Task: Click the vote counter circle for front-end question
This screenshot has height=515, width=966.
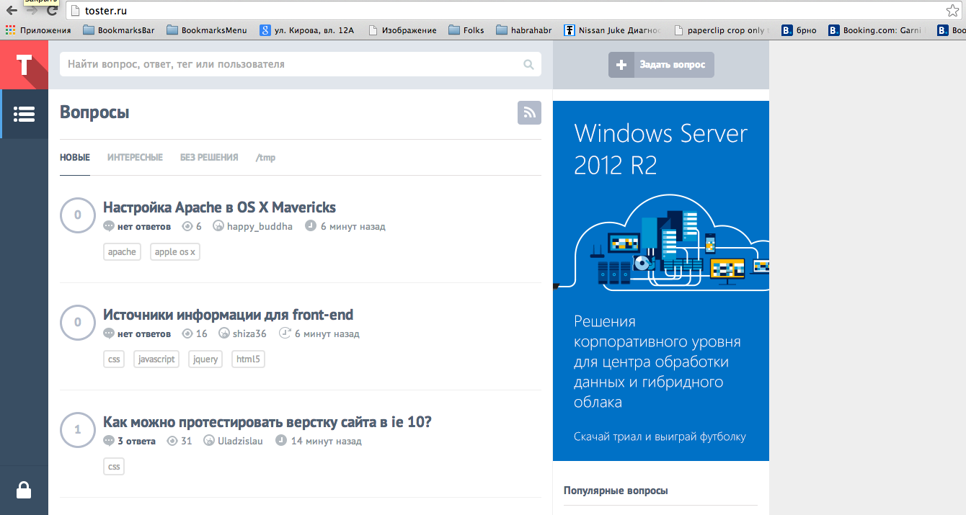Action: coord(78,322)
